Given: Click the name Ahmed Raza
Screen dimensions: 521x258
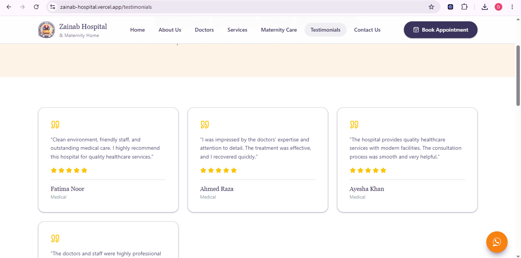Looking at the screenshot, I should [217, 189].
